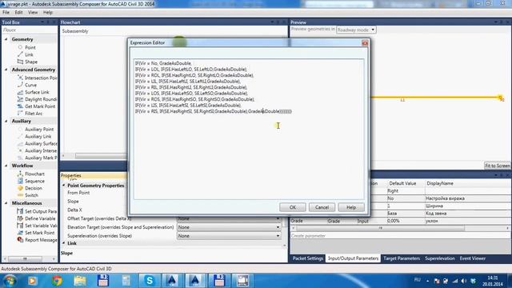Choose the Set Output Parameter icon

point(20,211)
